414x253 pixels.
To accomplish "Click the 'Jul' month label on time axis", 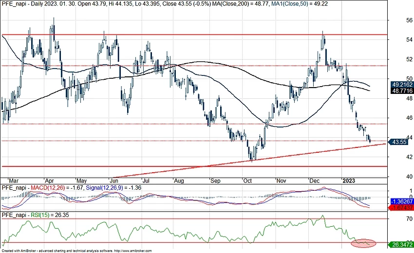I will (146, 181).
